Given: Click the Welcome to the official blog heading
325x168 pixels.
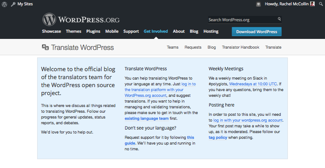Looking at the screenshot, I should pyautogui.click(x=78, y=81).
